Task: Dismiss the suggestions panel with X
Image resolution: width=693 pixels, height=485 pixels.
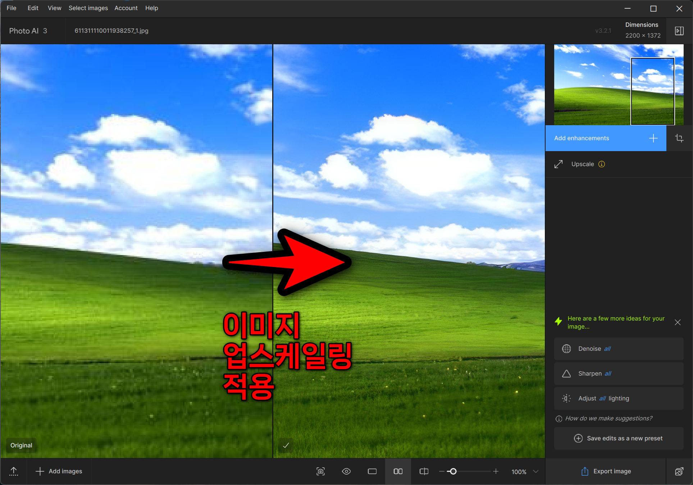Action: [678, 322]
